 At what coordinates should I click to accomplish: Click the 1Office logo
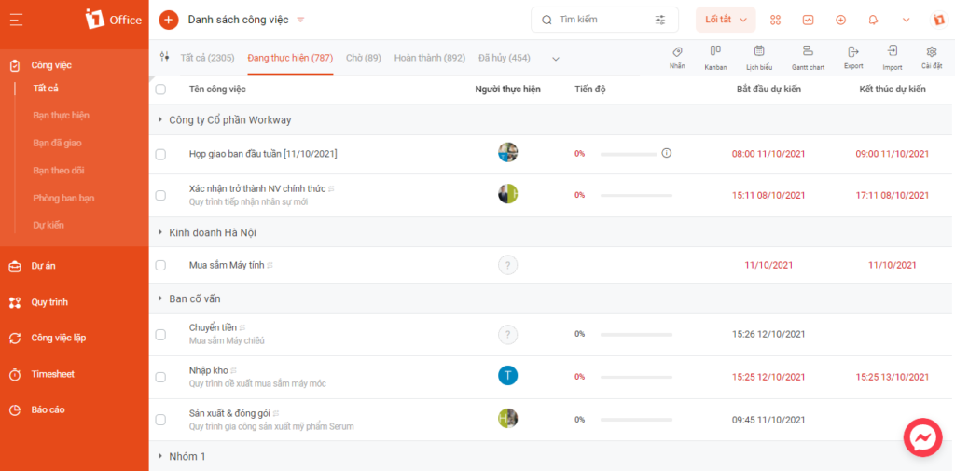click(113, 20)
